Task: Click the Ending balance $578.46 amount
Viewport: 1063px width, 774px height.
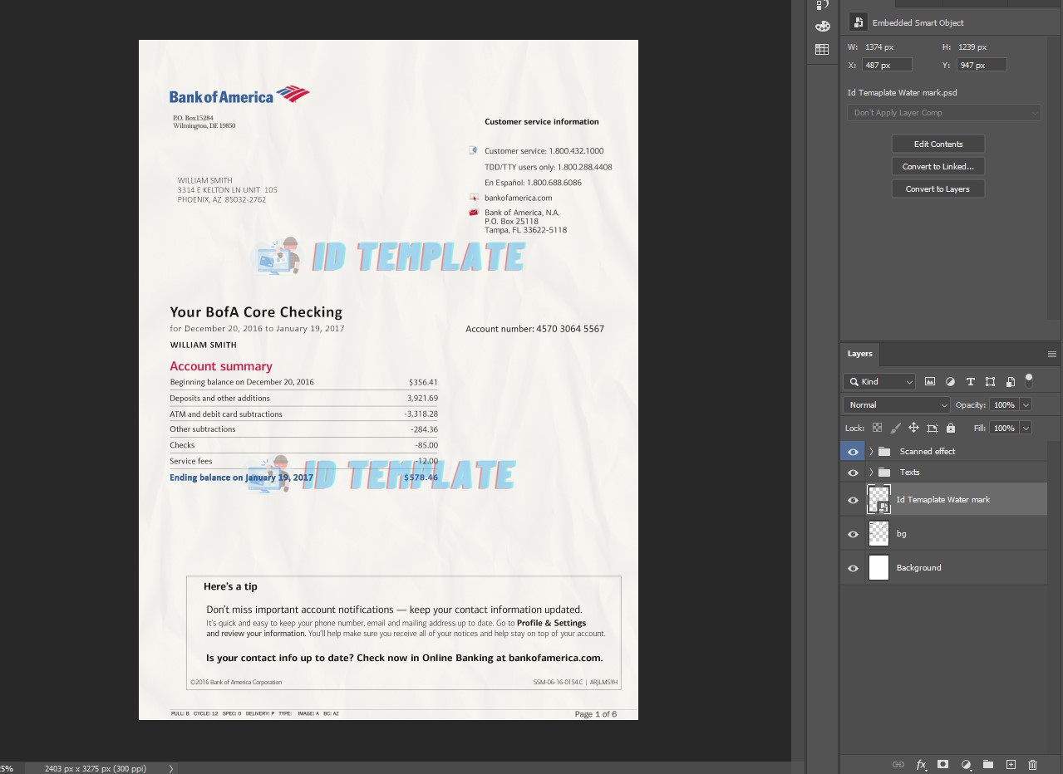Action: click(x=421, y=478)
